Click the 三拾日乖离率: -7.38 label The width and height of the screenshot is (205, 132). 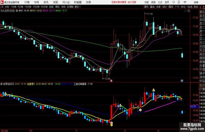pyautogui.click(x=83, y=84)
